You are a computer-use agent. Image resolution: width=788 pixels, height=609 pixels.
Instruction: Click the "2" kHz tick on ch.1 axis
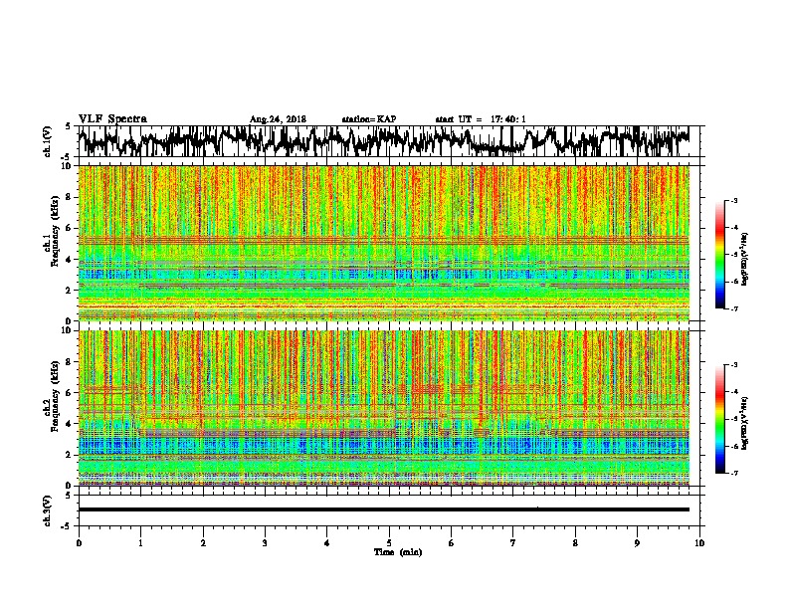pos(70,290)
